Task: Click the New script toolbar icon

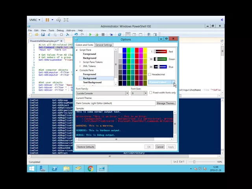Action: coord(30,34)
